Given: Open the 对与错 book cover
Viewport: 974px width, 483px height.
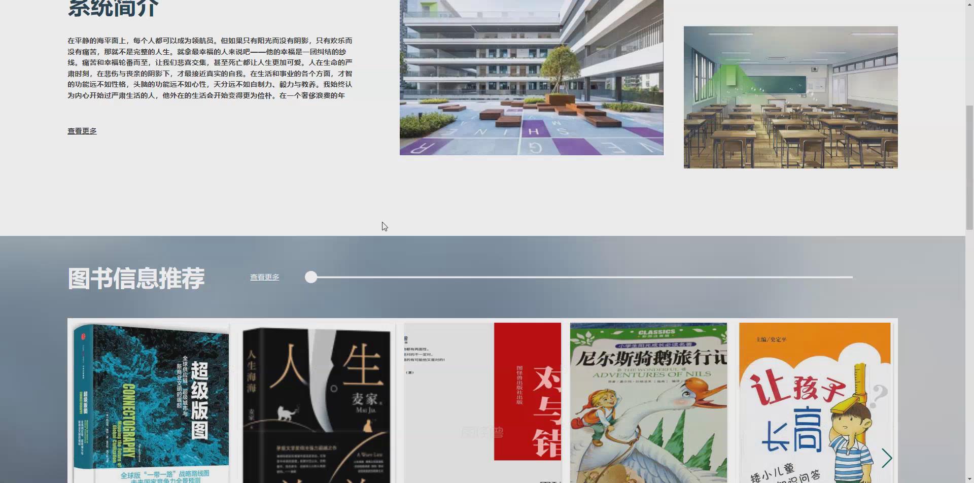Looking at the screenshot, I should coord(482,401).
